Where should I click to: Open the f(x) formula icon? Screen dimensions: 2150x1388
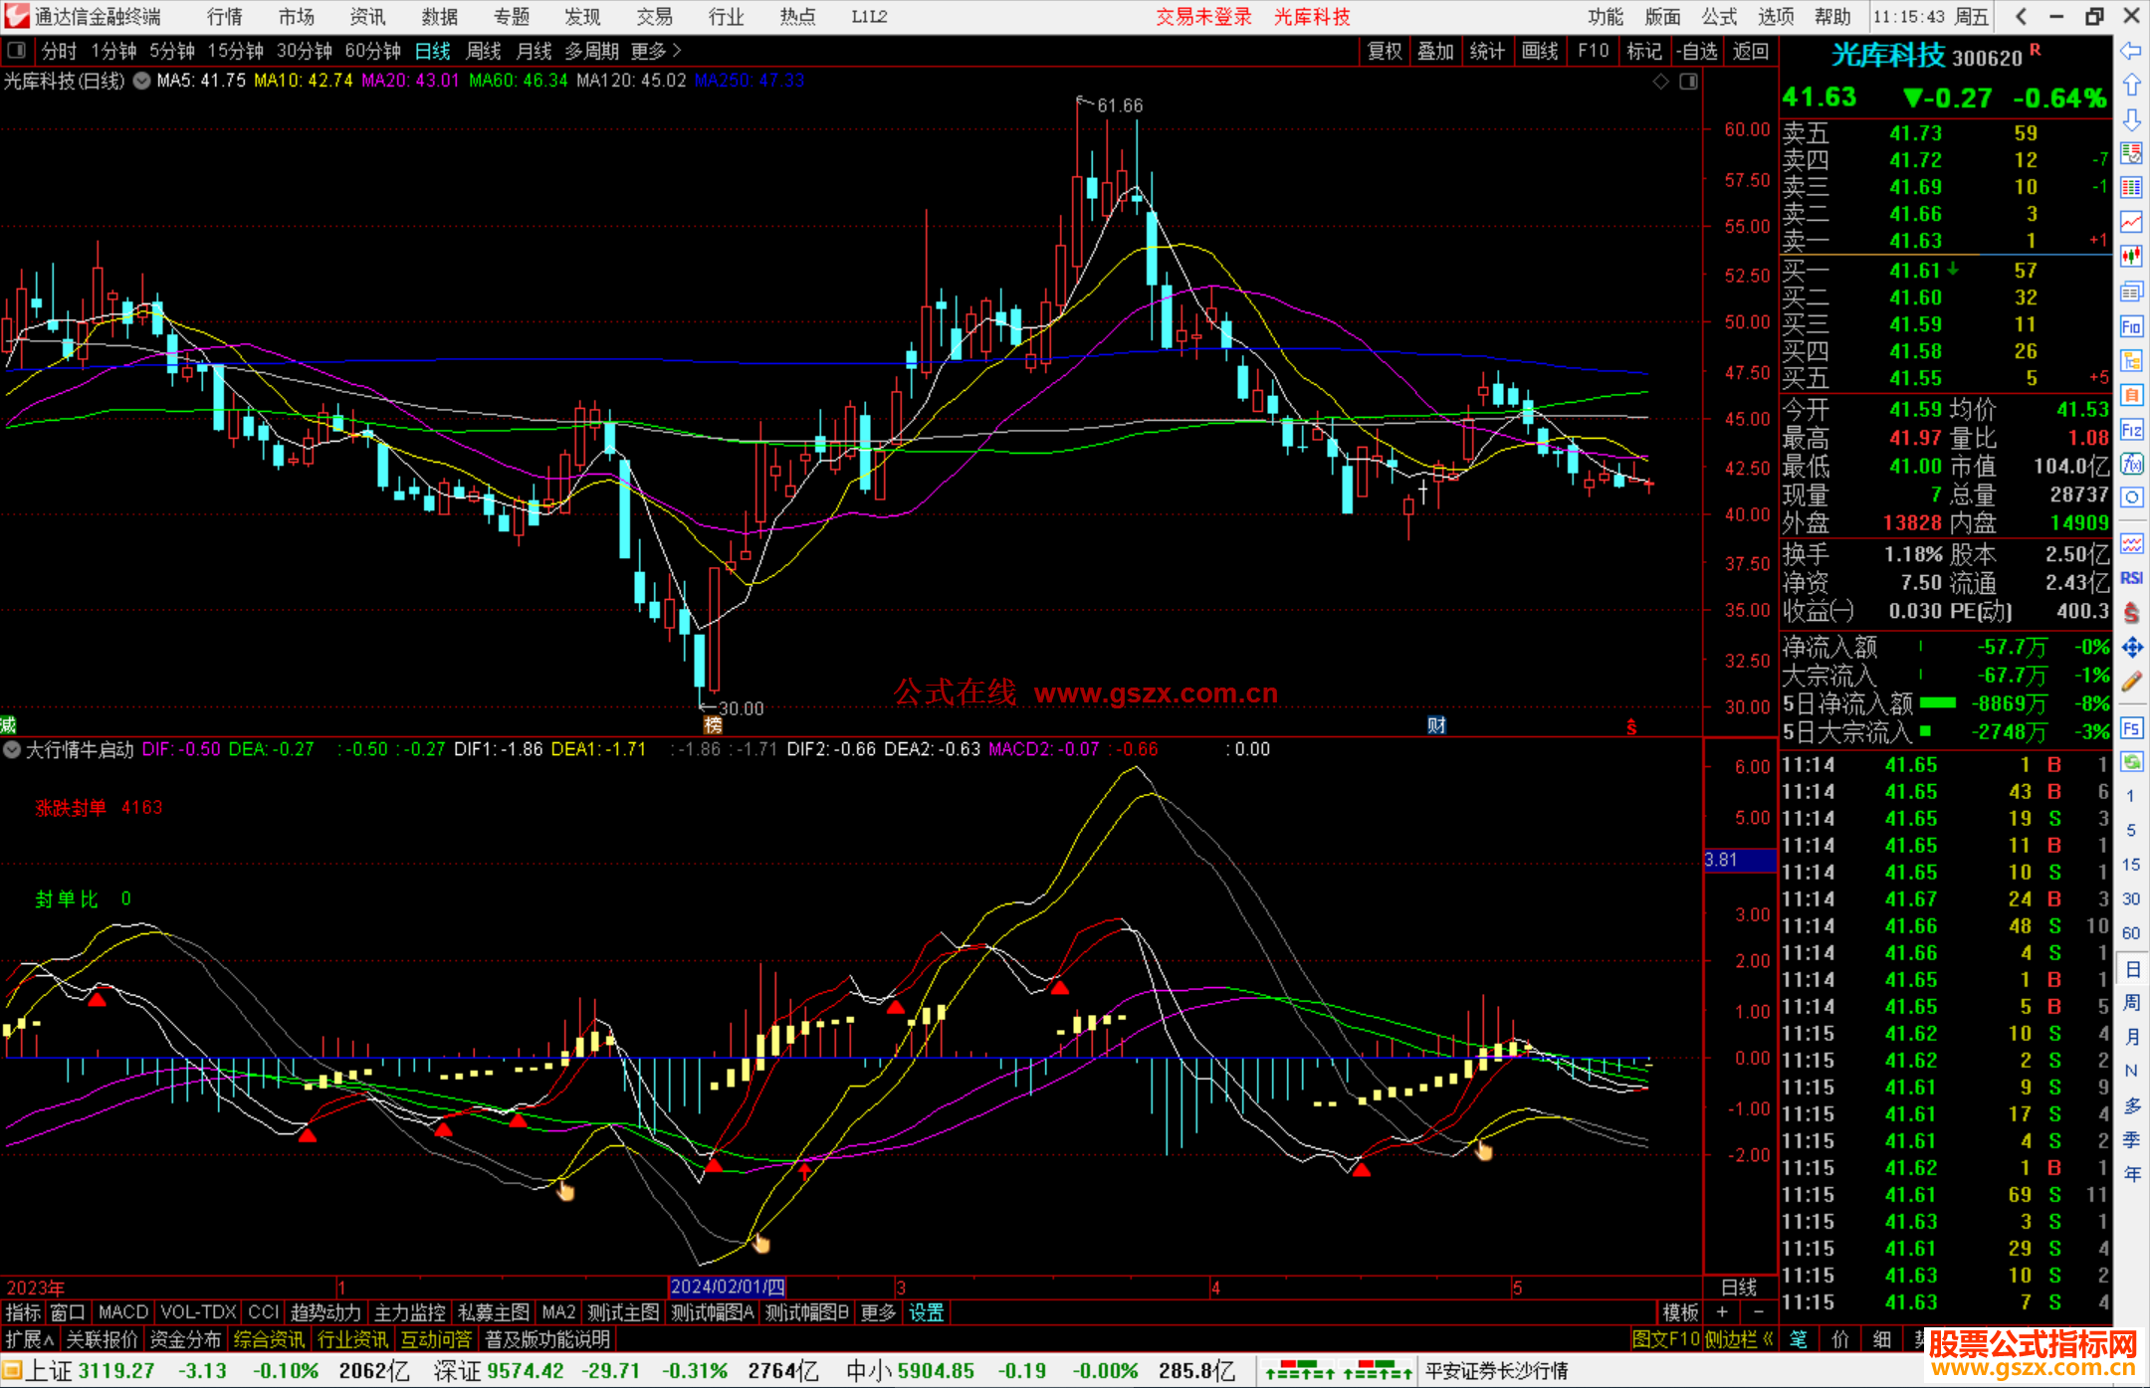pos(2131,465)
